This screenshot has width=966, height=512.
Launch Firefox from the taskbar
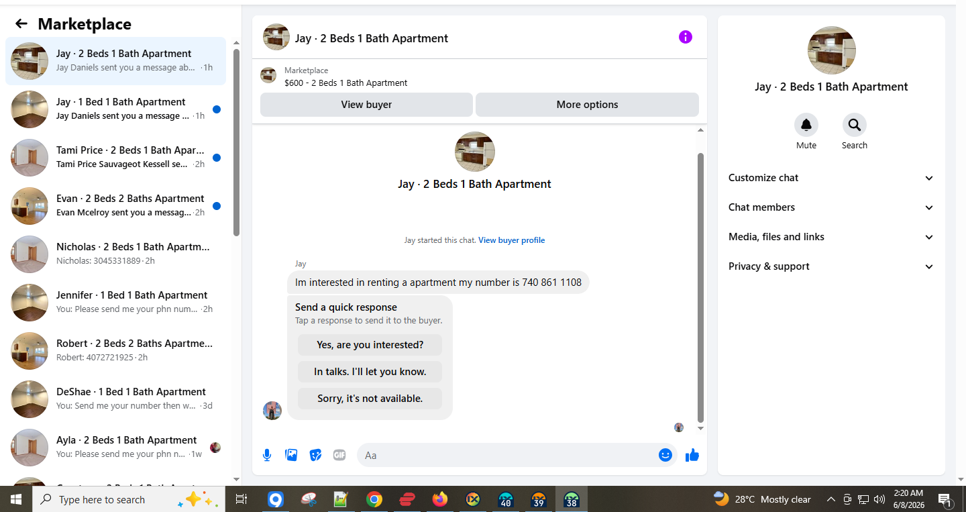coord(440,499)
